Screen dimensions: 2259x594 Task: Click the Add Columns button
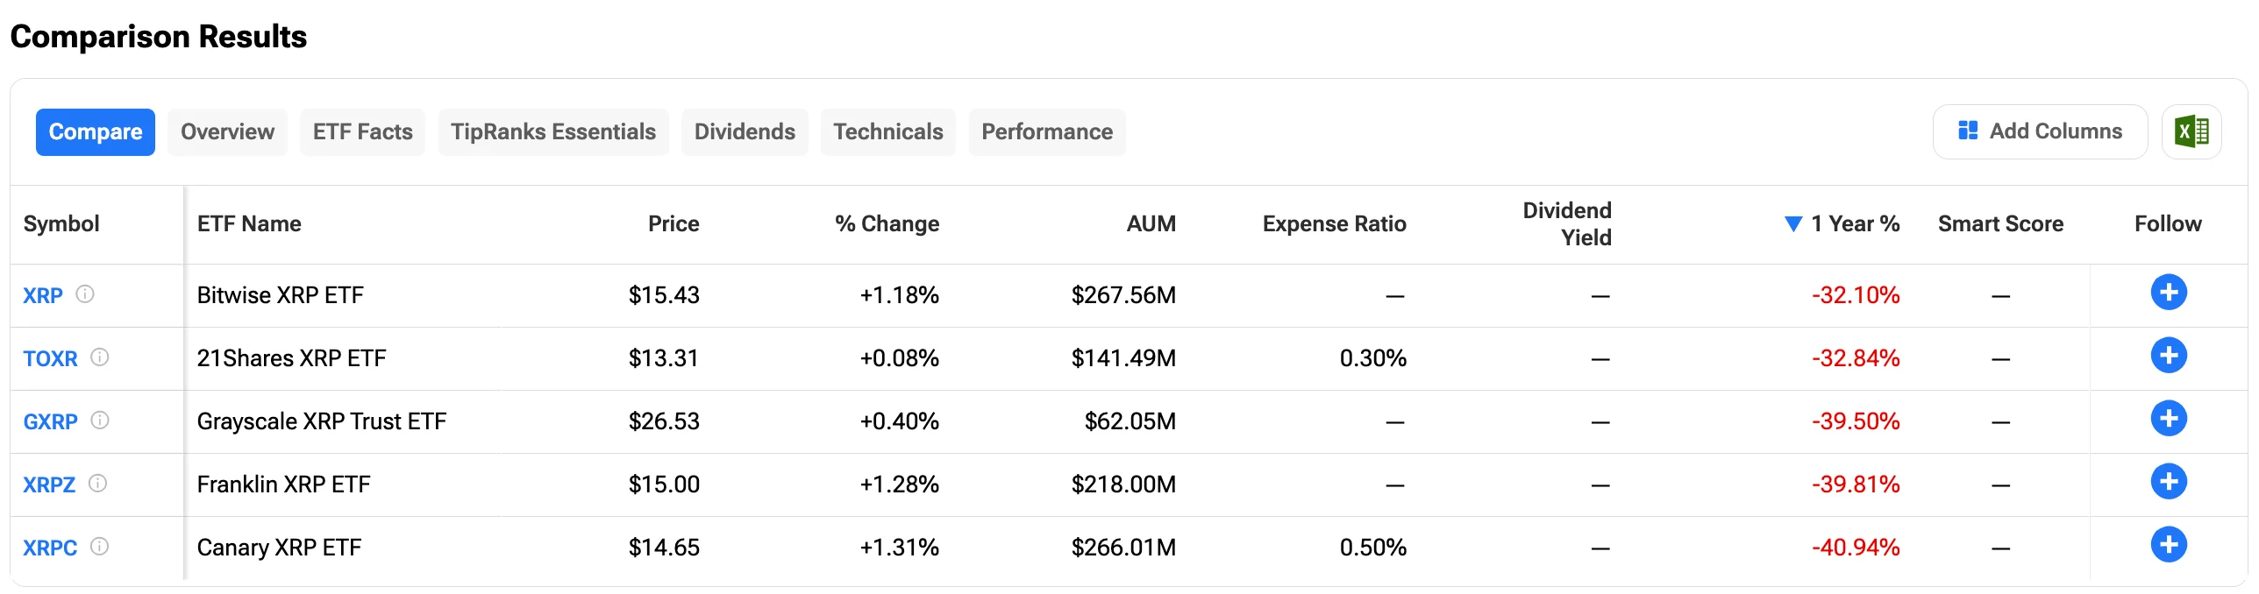coord(2040,132)
